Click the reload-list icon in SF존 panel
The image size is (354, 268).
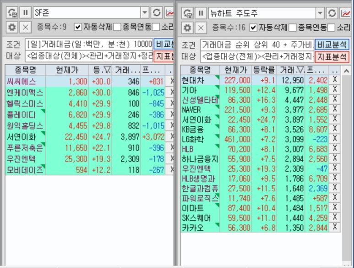(x=12, y=12)
